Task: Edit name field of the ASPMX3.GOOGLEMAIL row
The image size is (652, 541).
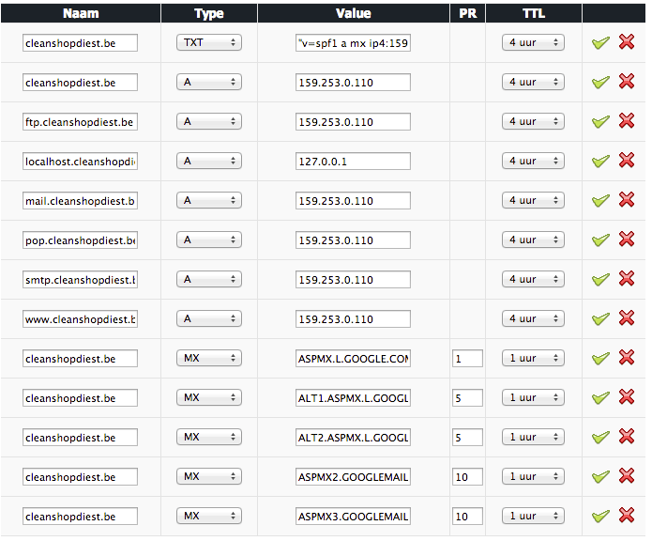Action: [80, 517]
